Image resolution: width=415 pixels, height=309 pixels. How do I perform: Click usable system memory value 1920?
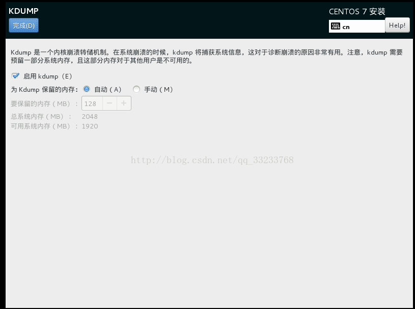click(90, 126)
